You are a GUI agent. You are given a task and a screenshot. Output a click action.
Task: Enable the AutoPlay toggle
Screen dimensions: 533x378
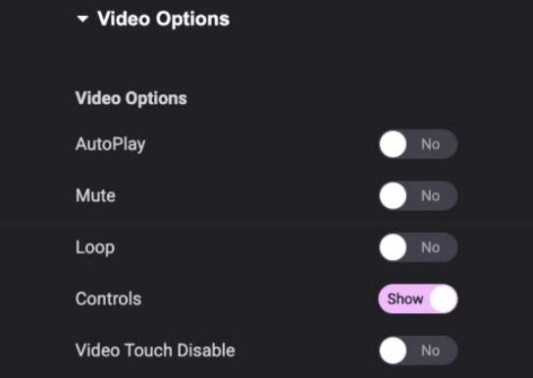coord(418,144)
